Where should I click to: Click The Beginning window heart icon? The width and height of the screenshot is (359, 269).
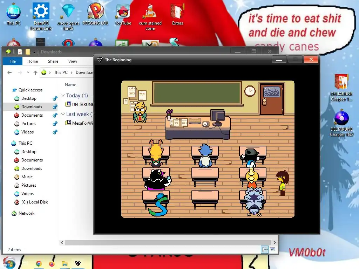[x=100, y=60]
